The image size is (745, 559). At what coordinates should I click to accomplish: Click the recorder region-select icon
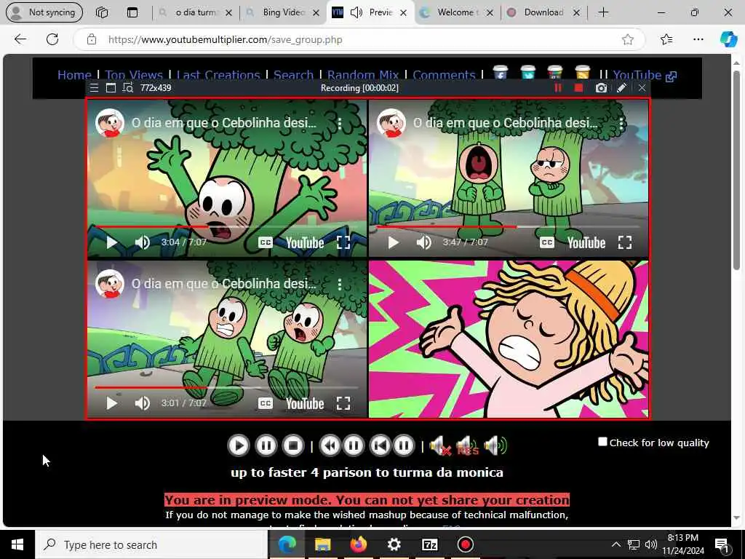click(x=128, y=88)
